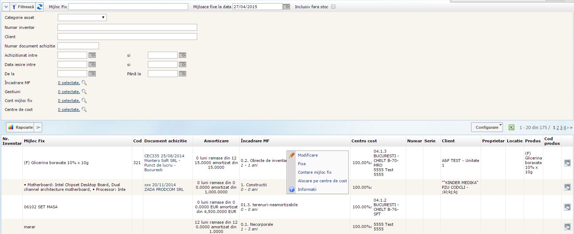
Task: Open calendar for Până la date field
Action: (x=182, y=74)
